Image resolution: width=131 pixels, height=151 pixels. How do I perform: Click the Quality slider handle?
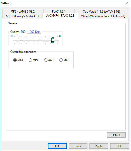(x=53, y=40)
